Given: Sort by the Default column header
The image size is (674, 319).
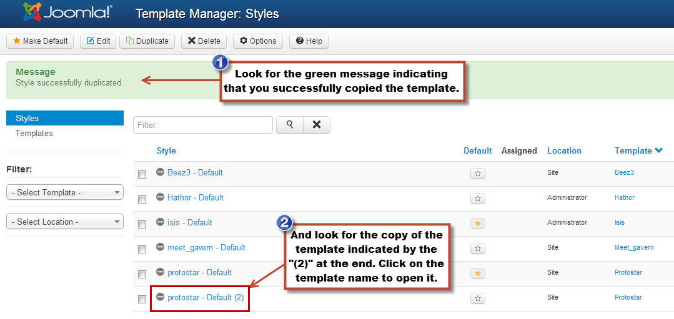Looking at the screenshot, I should [x=478, y=150].
